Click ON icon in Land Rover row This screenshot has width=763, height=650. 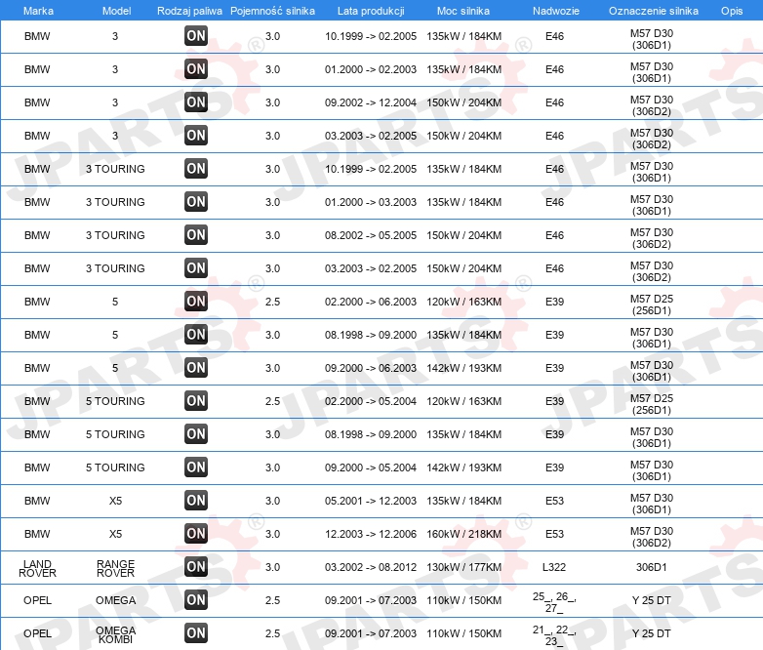click(196, 566)
